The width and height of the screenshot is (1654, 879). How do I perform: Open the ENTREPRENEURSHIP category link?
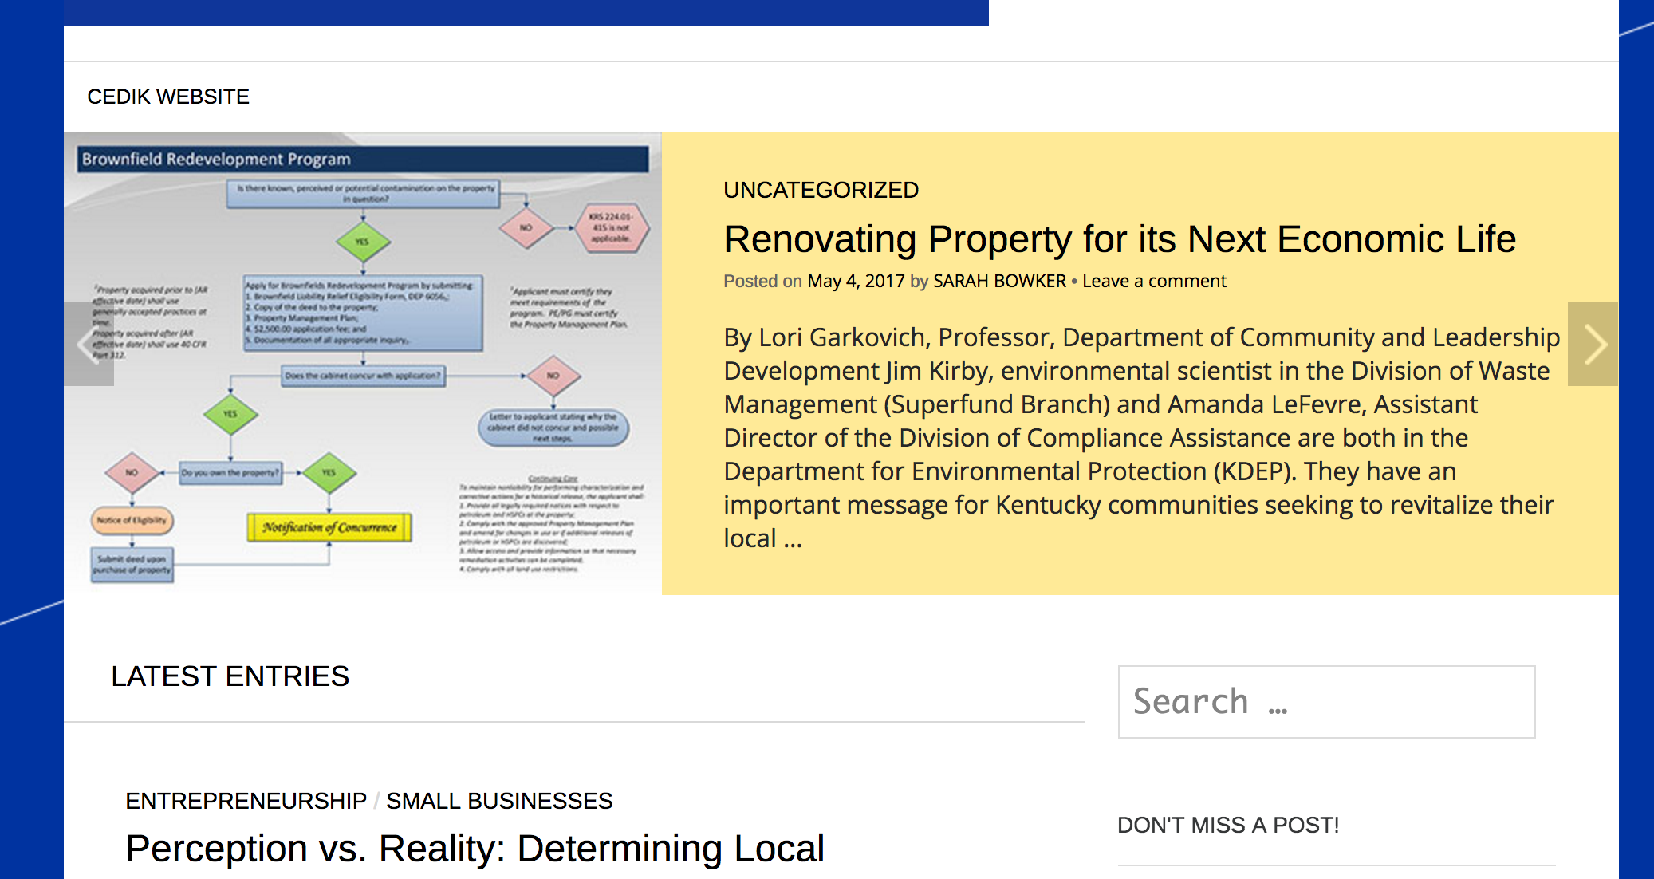pos(246,801)
